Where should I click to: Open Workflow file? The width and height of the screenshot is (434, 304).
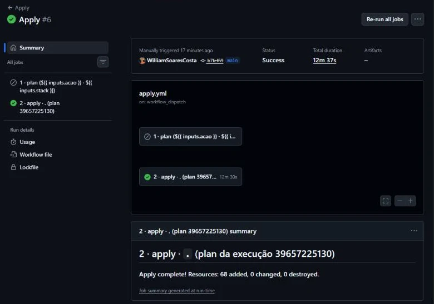tap(36, 155)
